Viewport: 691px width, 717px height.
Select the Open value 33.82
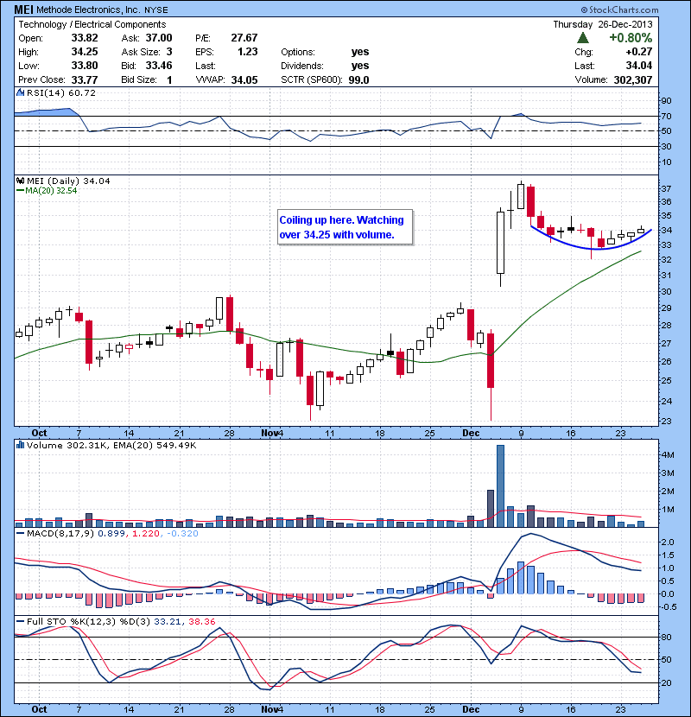[x=85, y=38]
